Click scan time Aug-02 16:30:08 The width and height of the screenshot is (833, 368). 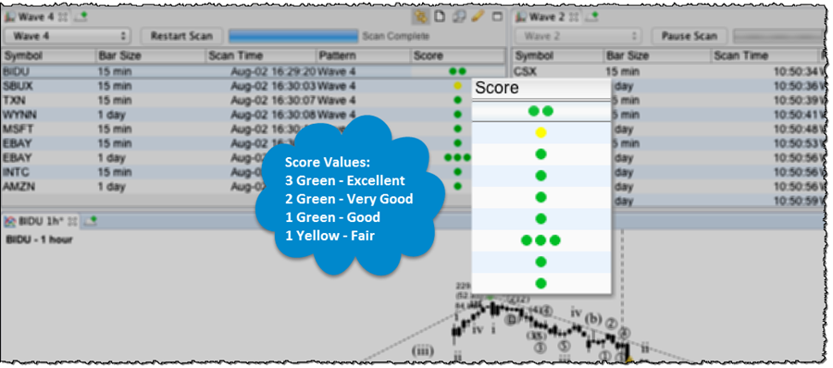click(x=273, y=115)
